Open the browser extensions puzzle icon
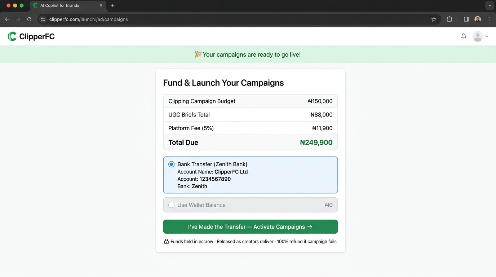496x277 pixels. point(449,19)
